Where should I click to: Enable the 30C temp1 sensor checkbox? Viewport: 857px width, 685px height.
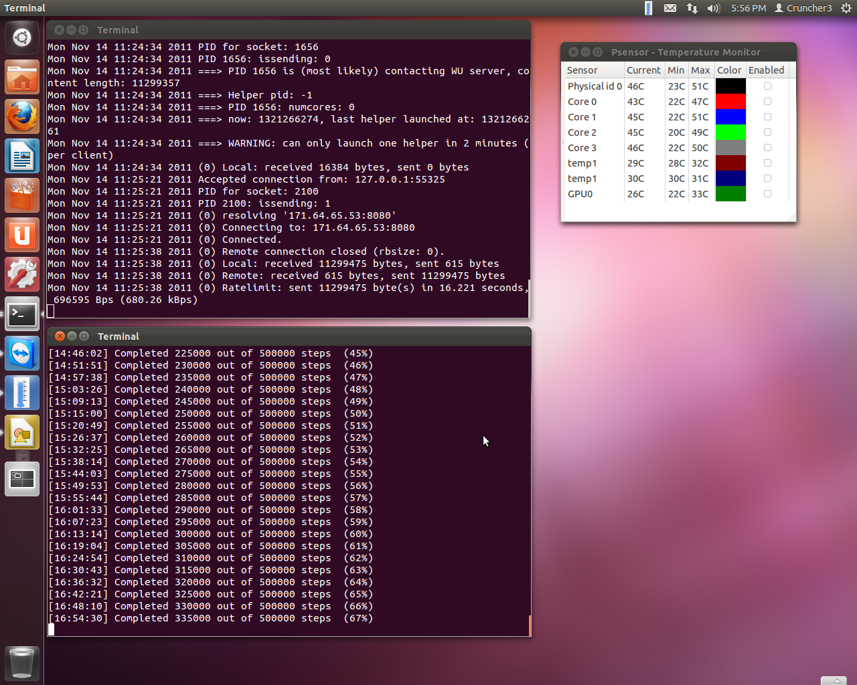pyautogui.click(x=767, y=179)
